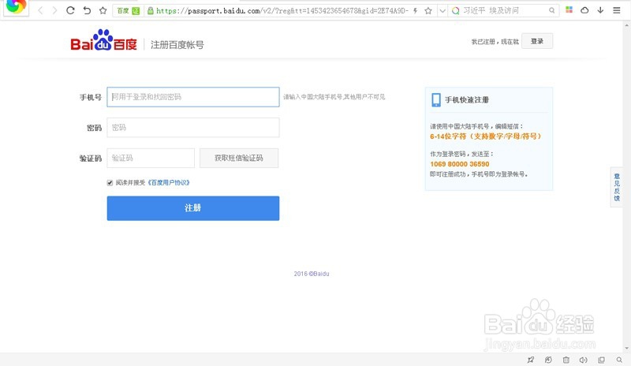
Task: Open downloads with the down arrow icon
Action: point(600,10)
